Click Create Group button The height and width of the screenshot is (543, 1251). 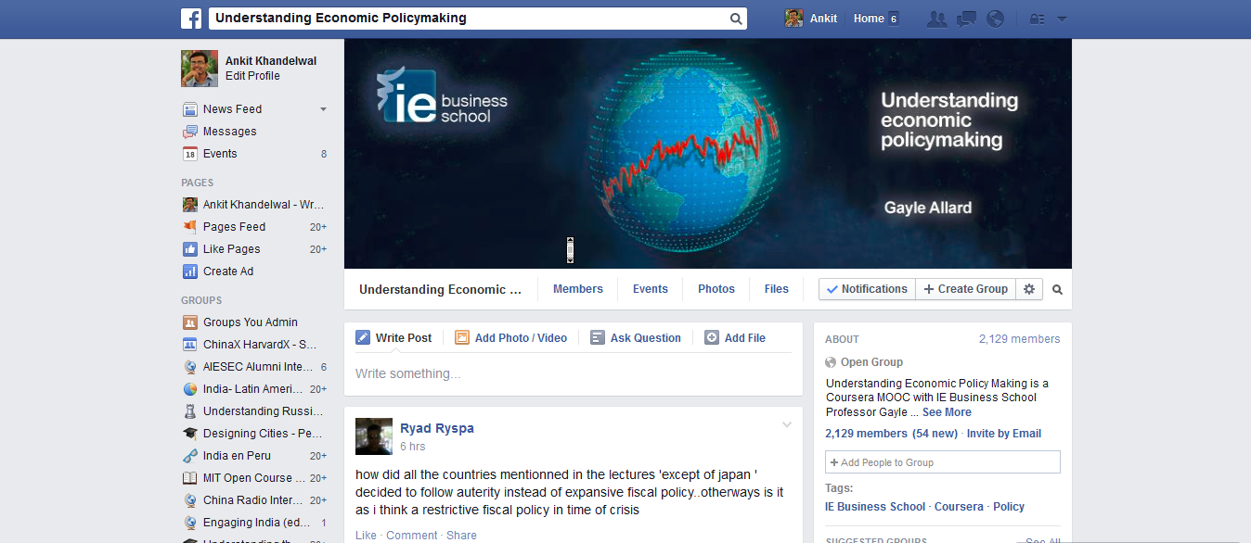965,289
